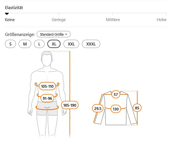Image resolution: width=173 pixels, height=145 pixels.
Task: Click the shoulder width 57 badge
Action: [x=116, y=94]
